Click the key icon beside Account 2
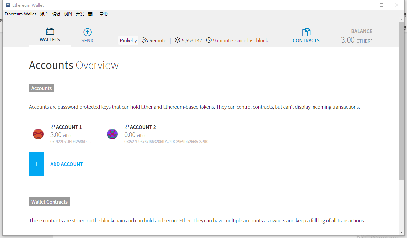This screenshot has height=238, width=407. tap(127, 127)
